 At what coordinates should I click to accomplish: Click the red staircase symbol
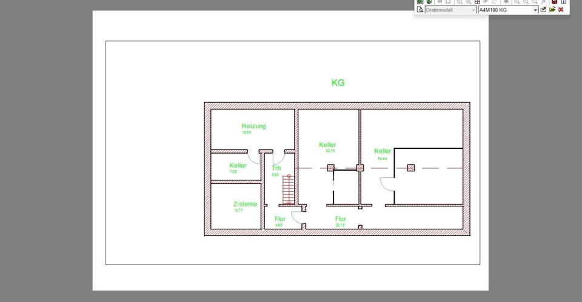tap(289, 189)
